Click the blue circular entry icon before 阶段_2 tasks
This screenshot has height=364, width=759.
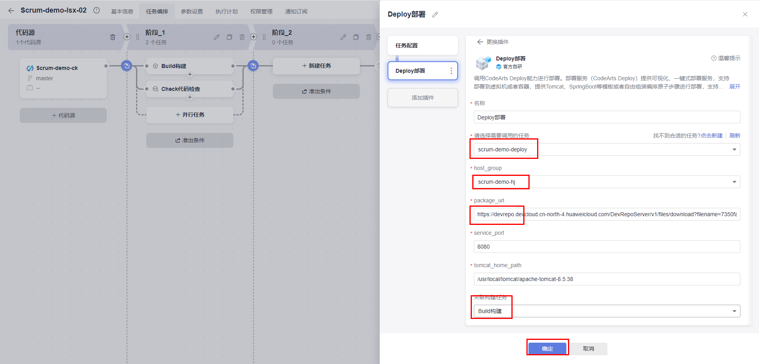253,66
